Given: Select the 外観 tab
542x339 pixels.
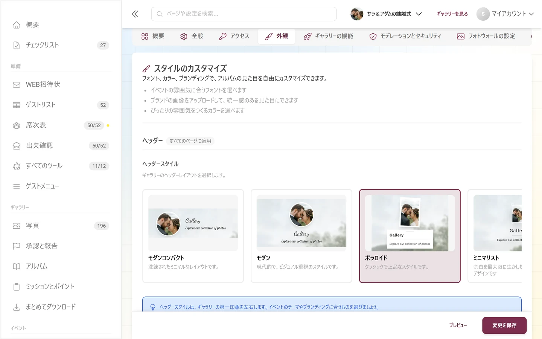Looking at the screenshot, I should [x=277, y=37].
